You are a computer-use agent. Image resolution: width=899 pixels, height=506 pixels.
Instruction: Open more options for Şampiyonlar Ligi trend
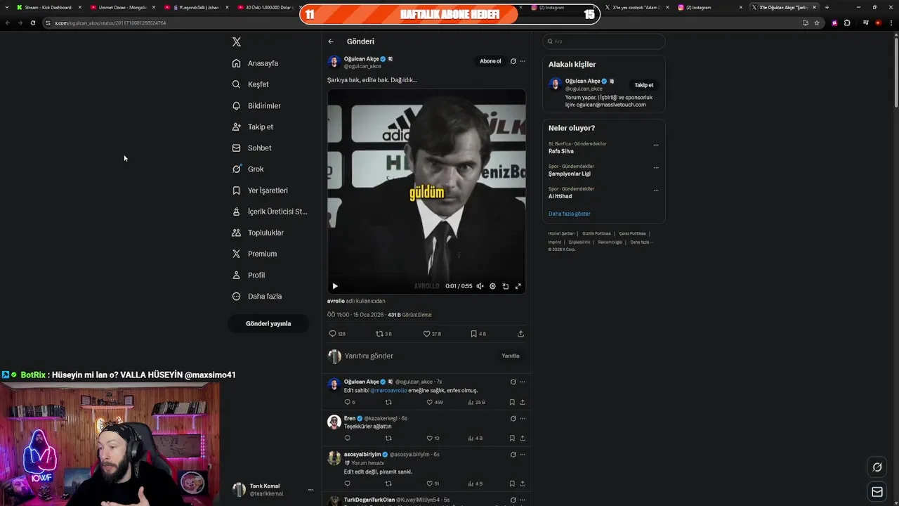pyautogui.click(x=656, y=168)
